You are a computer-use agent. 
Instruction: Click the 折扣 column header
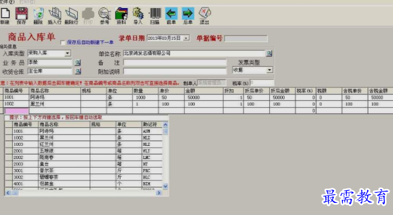(233, 90)
